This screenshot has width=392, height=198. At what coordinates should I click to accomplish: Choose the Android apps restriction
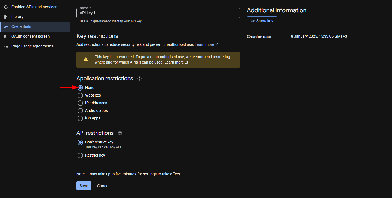click(80, 110)
